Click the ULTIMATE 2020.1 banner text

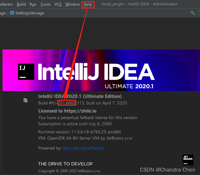pos(129,86)
